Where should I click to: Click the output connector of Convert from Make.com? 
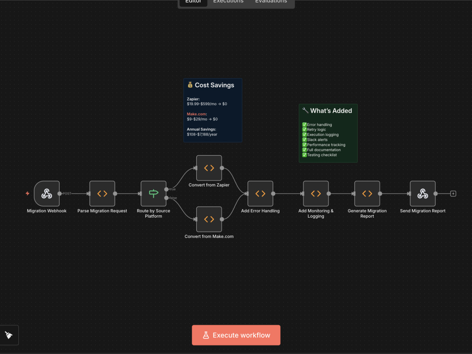(x=222, y=219)
